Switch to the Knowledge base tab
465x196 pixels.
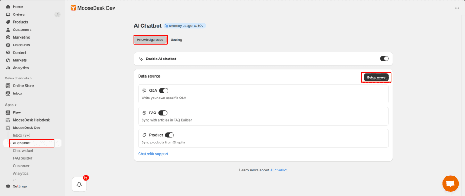pyautogui.click(x=150, y=39)
